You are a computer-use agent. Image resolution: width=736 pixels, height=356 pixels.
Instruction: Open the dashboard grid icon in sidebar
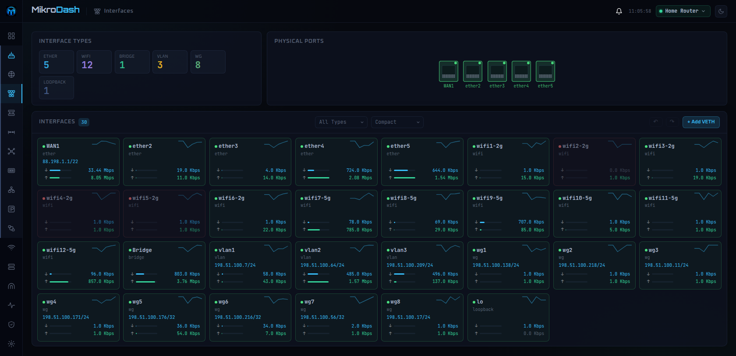(x=11, y=36)
